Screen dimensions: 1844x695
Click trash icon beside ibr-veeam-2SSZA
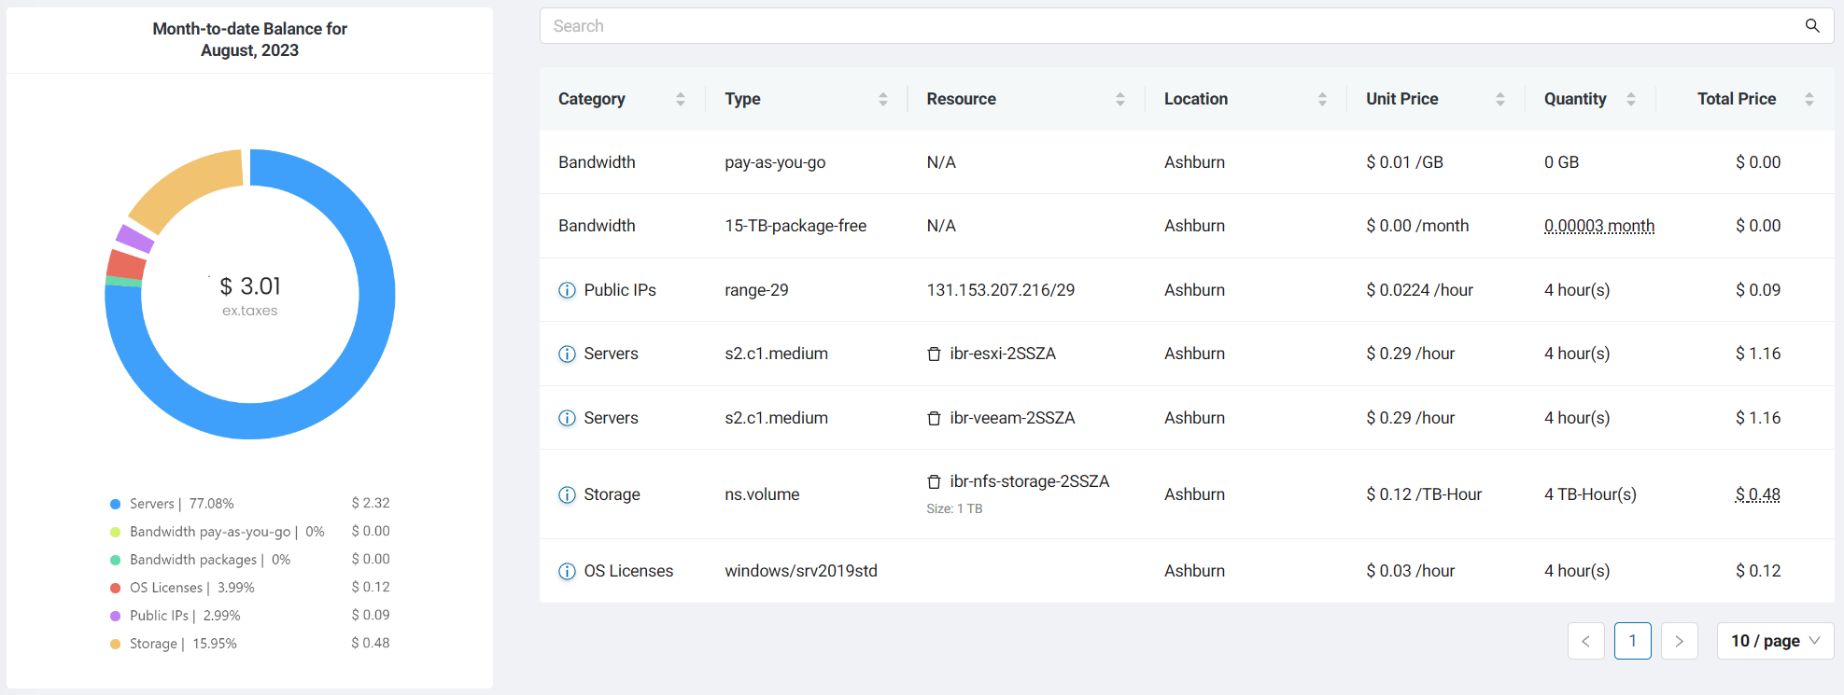934,418
